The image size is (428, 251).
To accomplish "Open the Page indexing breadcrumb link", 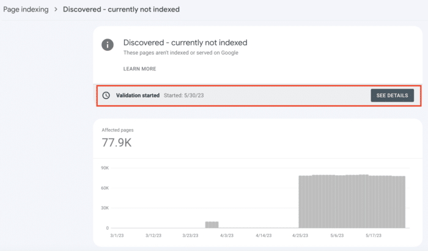I will coord(26,9).
